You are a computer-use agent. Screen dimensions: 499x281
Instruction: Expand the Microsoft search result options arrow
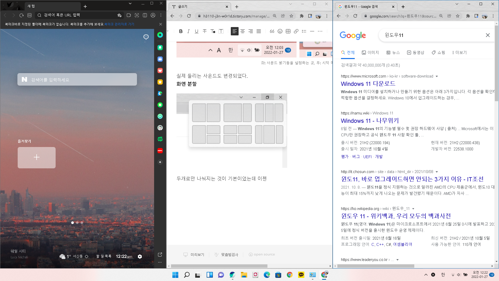437,76
